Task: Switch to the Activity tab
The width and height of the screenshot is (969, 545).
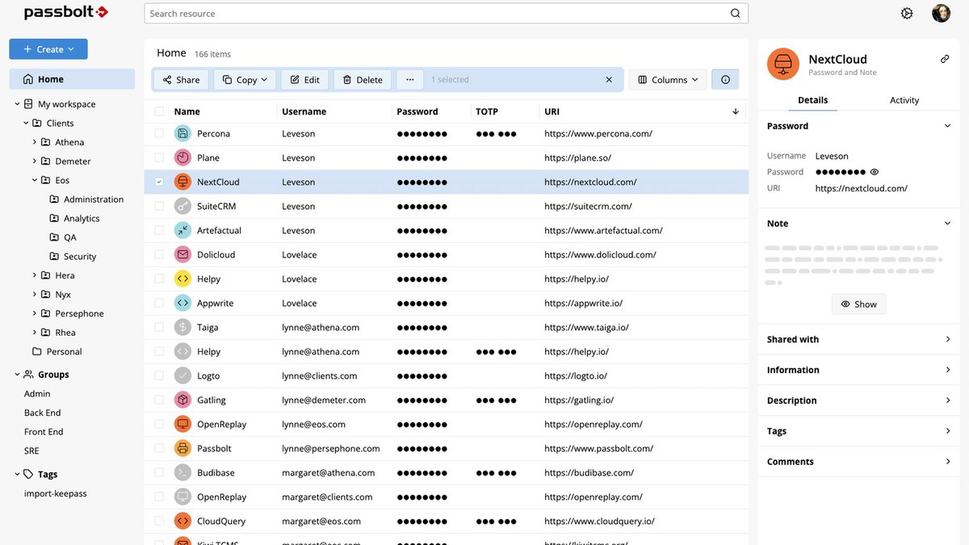Action: point(904,100)
